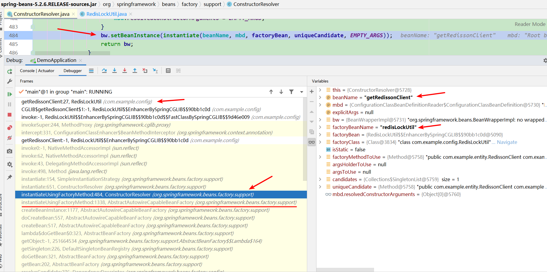Click the 'springframework' breadcrumb
547x272 pixels.
[x=136, y=4]
